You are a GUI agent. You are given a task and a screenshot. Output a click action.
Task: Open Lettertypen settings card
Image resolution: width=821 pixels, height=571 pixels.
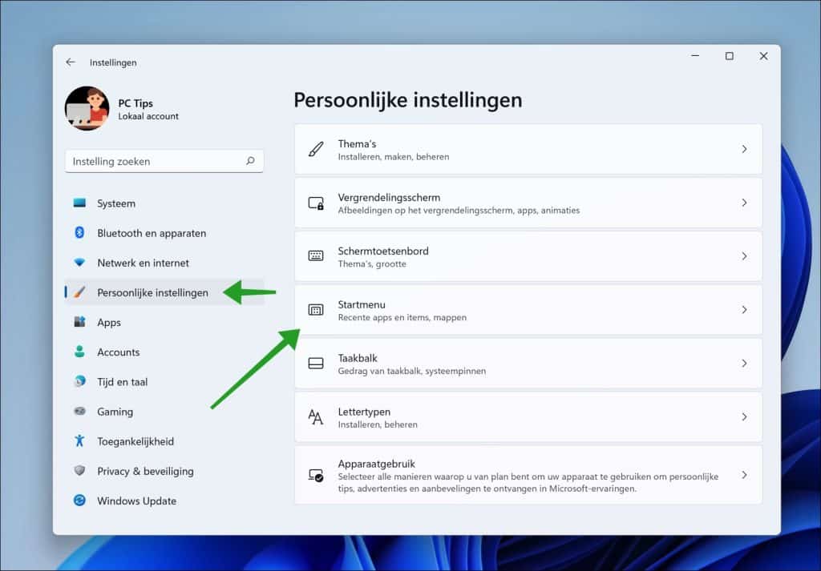coord(528,417)
